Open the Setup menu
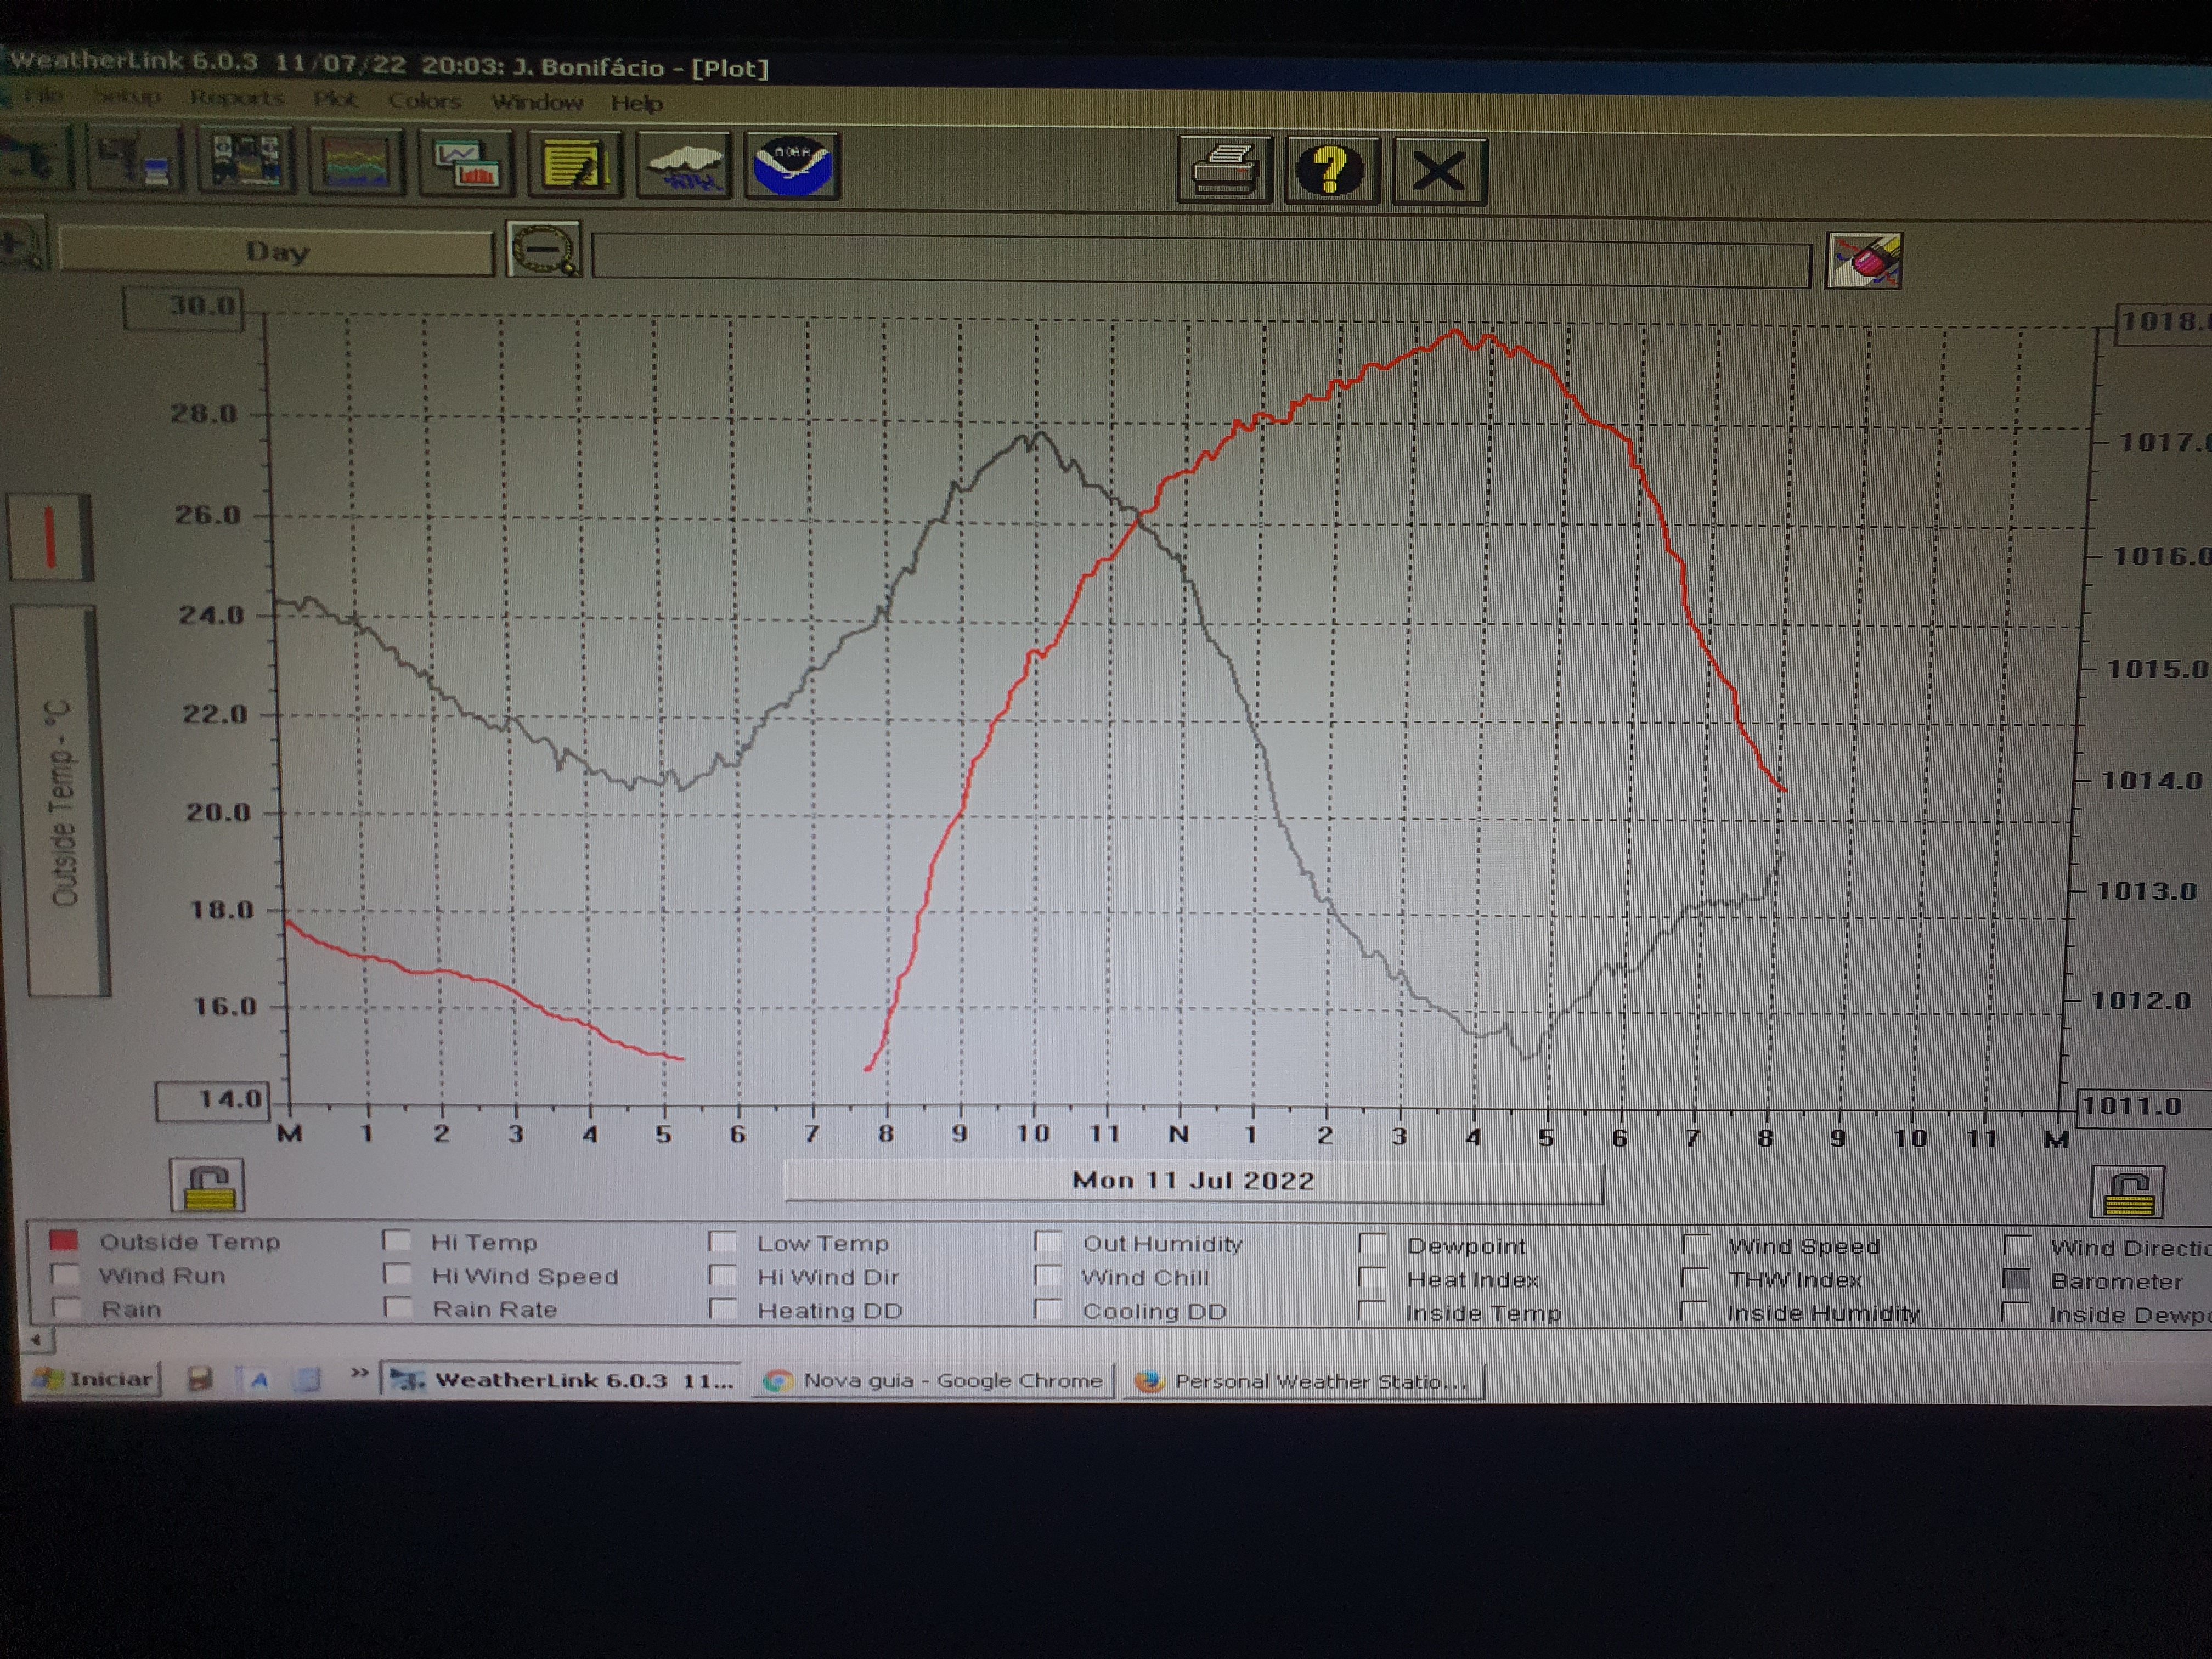This screenshot has width=2212, height=1659. (x=127, y=97)
